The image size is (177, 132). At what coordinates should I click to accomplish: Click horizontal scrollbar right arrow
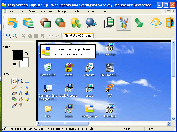click(x=169, y=123)
